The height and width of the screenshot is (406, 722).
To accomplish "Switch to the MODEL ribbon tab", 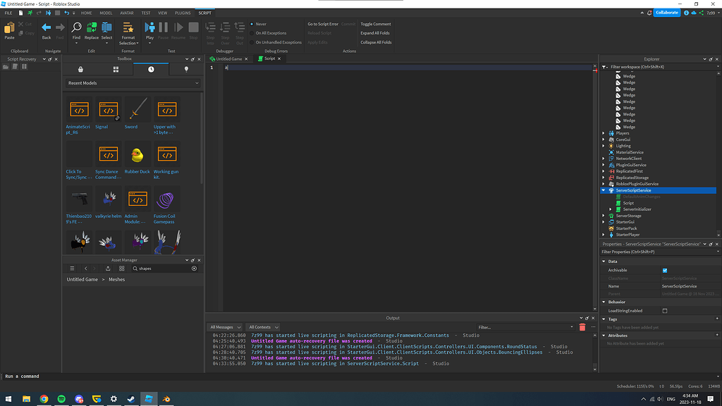I will [106, 13].
